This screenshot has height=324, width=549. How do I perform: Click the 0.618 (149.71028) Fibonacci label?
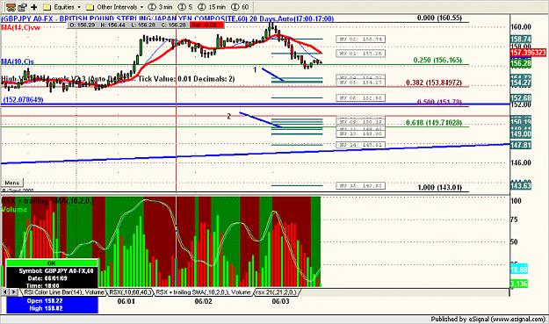[x=434, y=123]
